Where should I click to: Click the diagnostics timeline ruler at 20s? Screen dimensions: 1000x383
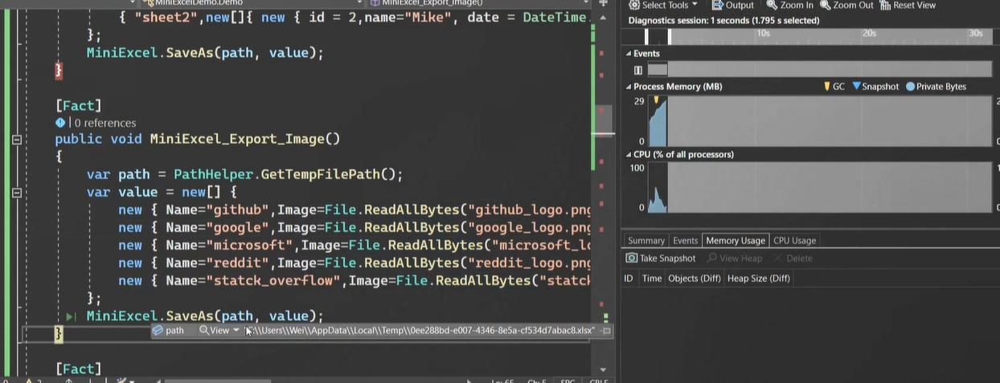point(869,34)
